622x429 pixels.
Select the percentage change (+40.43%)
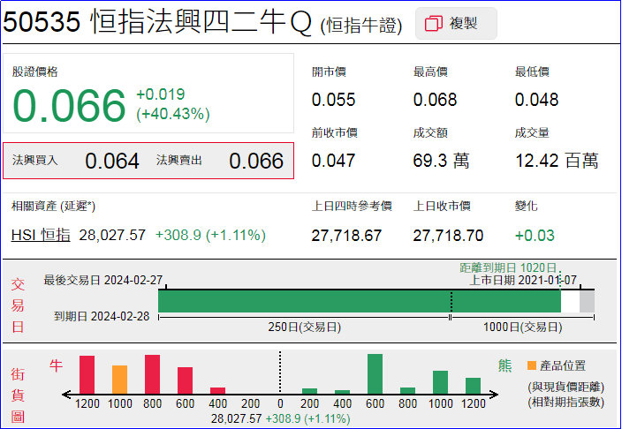[172, 114]
